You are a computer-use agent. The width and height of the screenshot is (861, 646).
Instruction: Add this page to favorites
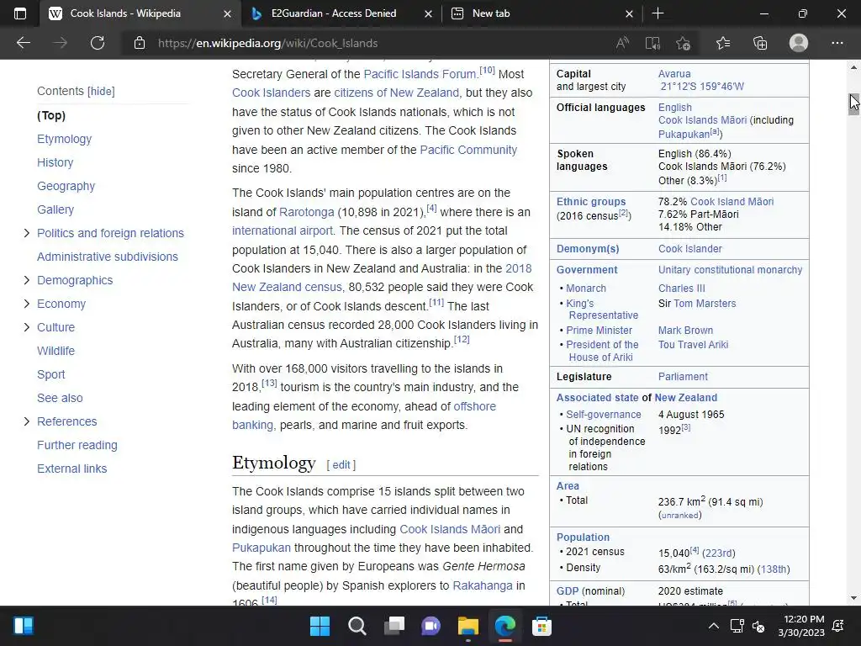[683, 43]
